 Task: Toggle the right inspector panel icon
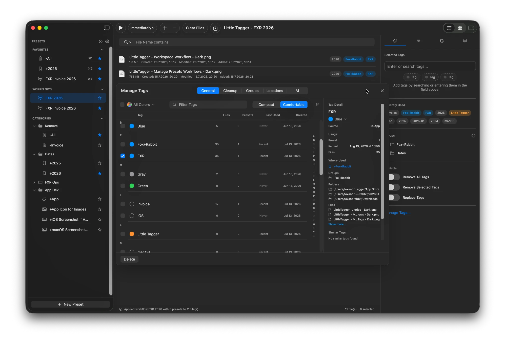[x=471, y=28]
